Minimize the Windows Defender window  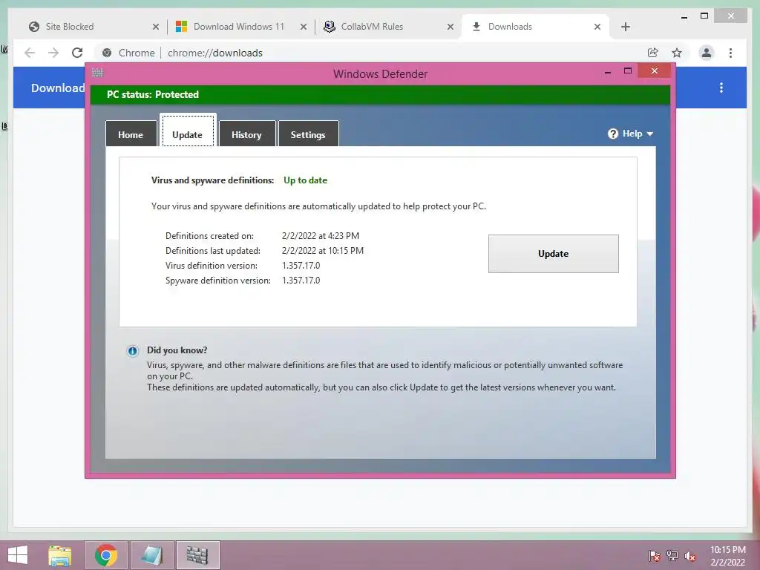608,72
